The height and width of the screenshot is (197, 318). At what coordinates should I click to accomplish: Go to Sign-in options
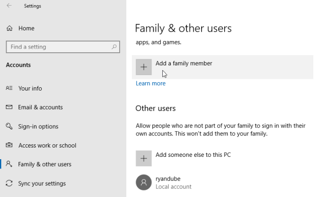click(x=38, y=127)
